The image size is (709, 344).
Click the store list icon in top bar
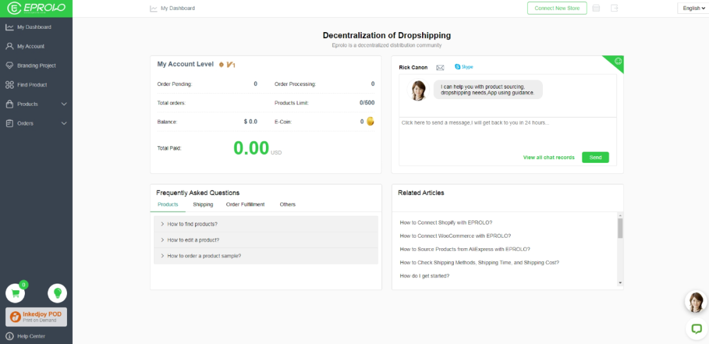[x=596, y=9]
